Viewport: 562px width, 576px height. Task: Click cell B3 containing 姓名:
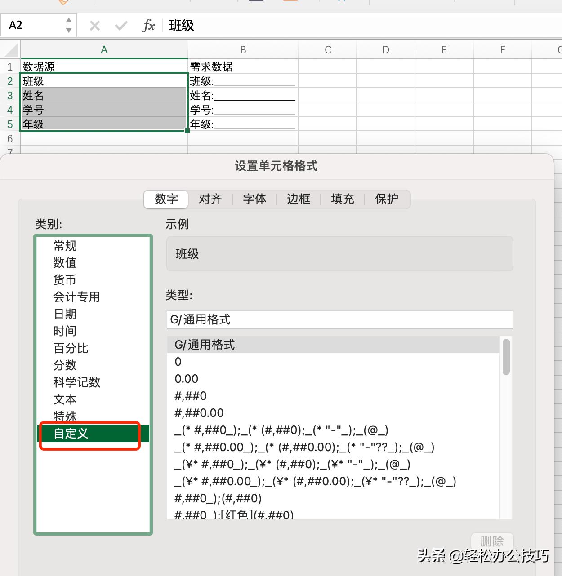(243, 95)
